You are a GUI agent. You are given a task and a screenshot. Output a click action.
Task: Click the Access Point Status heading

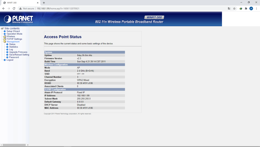pos(63,37)
